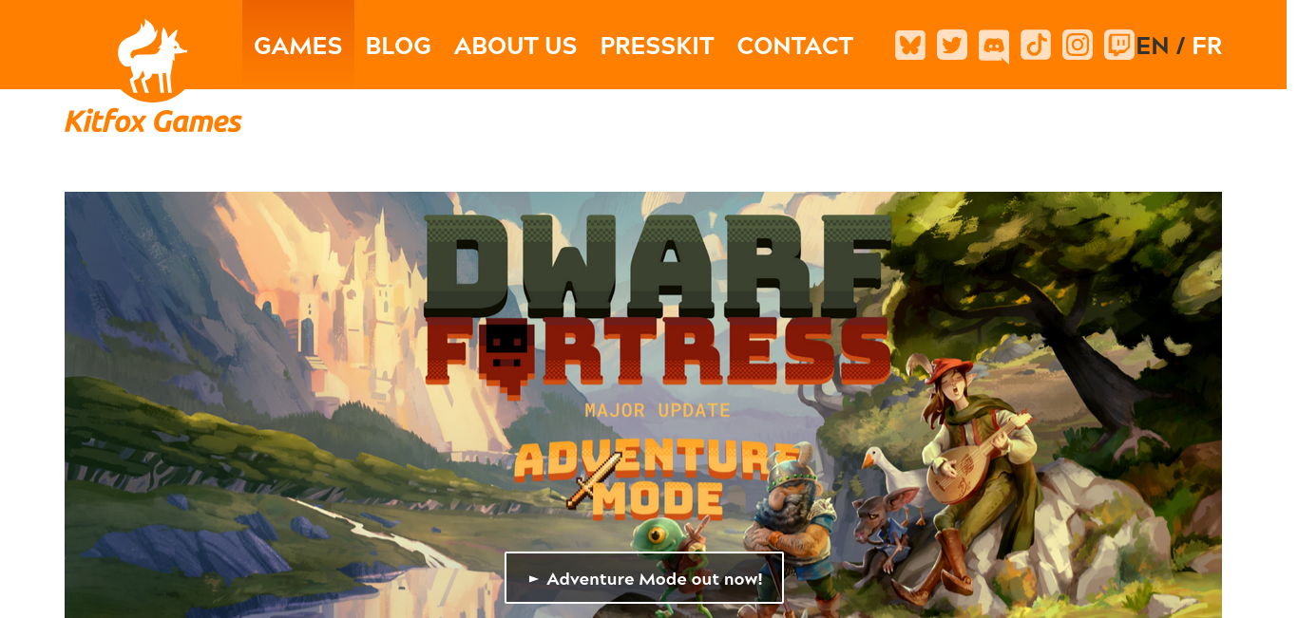Click the Kitfox Games wordmark
This screenshot has height=618, width=1298.
[x=153, y=122]
